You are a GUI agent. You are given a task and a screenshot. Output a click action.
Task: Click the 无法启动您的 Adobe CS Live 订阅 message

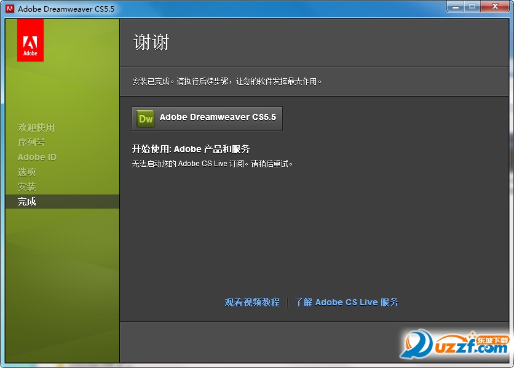pos(212,163)
